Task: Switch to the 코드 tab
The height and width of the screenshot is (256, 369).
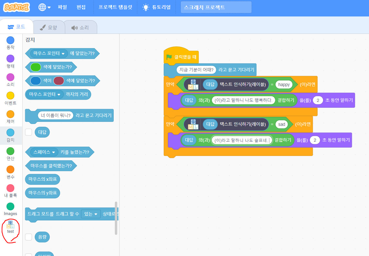Action: point(16,27)
